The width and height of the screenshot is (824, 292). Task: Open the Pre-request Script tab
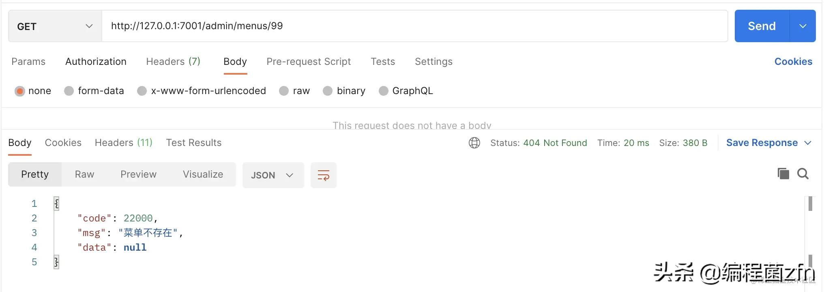pos(309,62)
